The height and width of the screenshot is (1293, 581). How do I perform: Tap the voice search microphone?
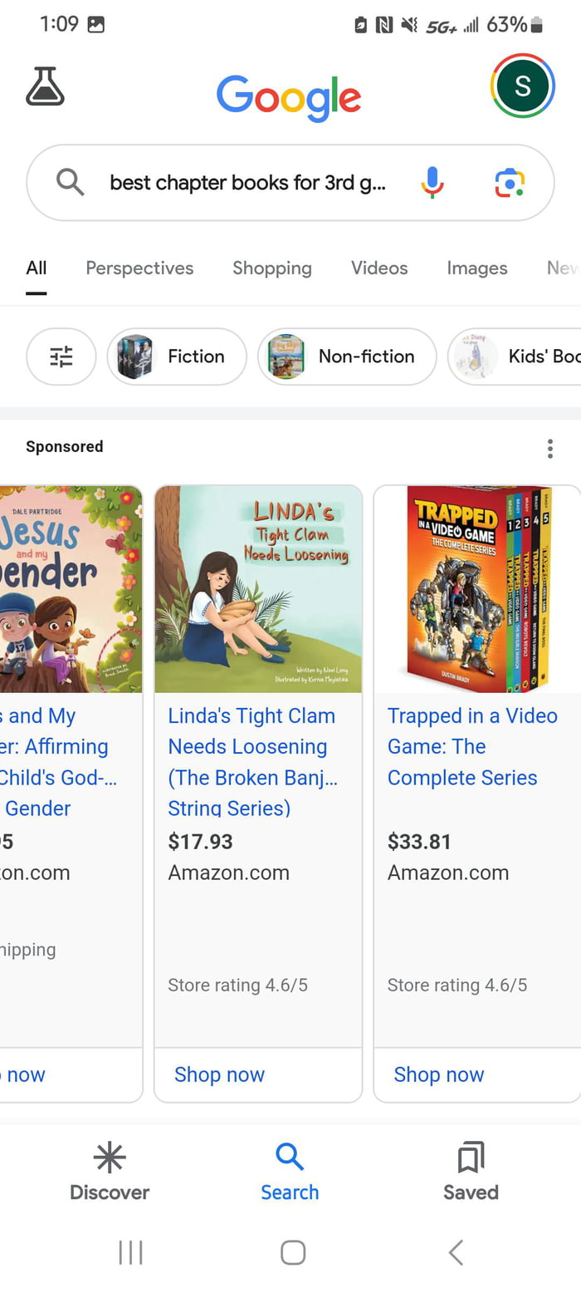(432, 182)
